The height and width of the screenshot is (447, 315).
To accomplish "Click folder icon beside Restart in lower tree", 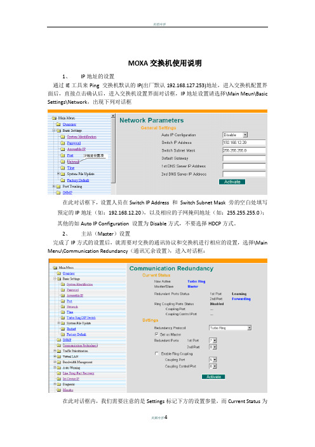I will click(63, 329).
